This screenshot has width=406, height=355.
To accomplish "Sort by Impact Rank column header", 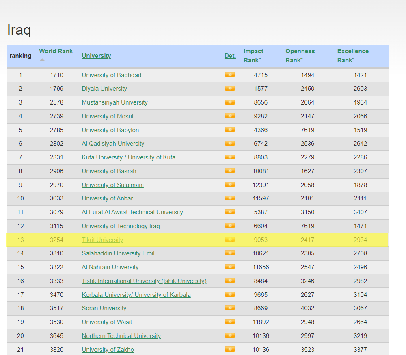I will click(253, 56).
